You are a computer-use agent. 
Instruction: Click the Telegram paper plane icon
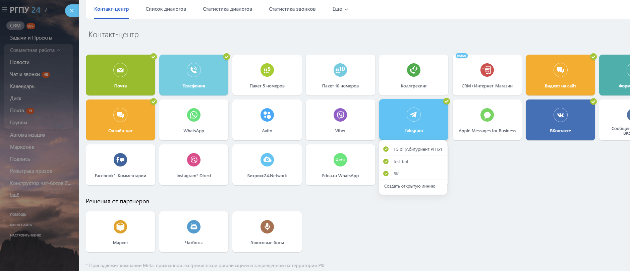click(414, 115)
